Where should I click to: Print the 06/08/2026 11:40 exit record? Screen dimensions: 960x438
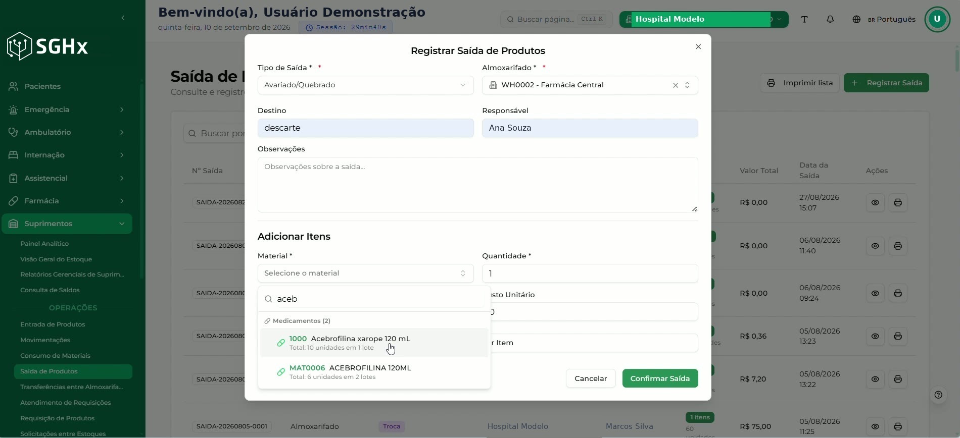[898, 246]
